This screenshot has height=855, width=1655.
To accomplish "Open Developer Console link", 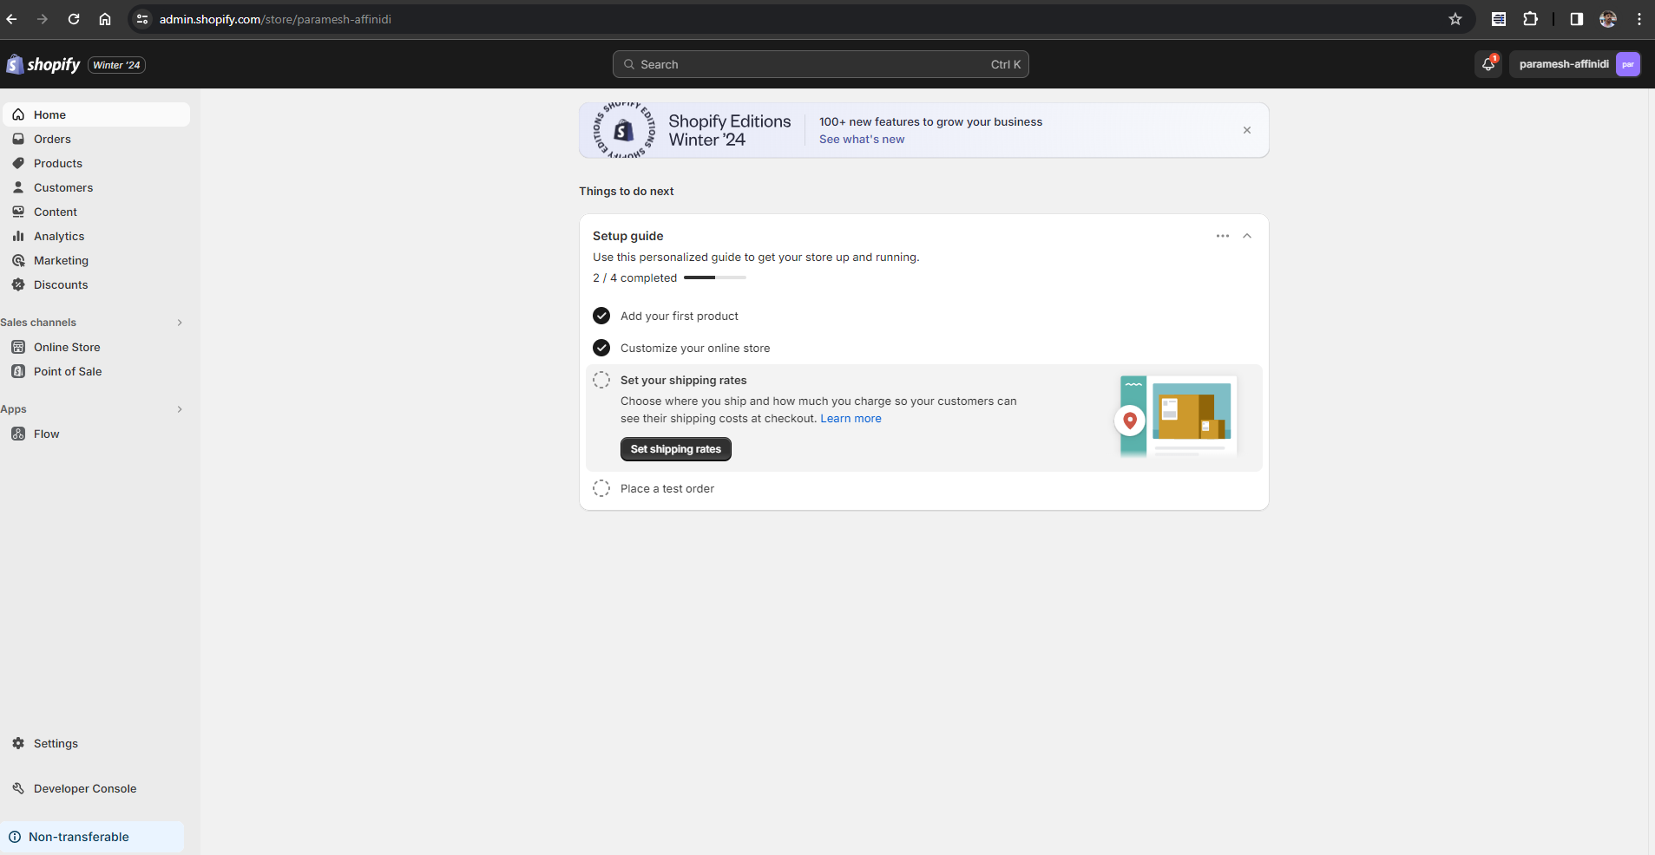I will (x=96, y=788).
